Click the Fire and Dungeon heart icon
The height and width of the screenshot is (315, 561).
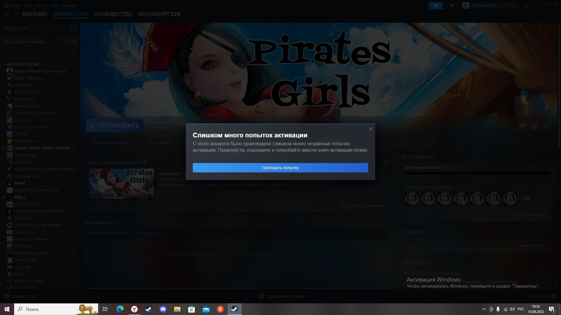coord(10,281)
